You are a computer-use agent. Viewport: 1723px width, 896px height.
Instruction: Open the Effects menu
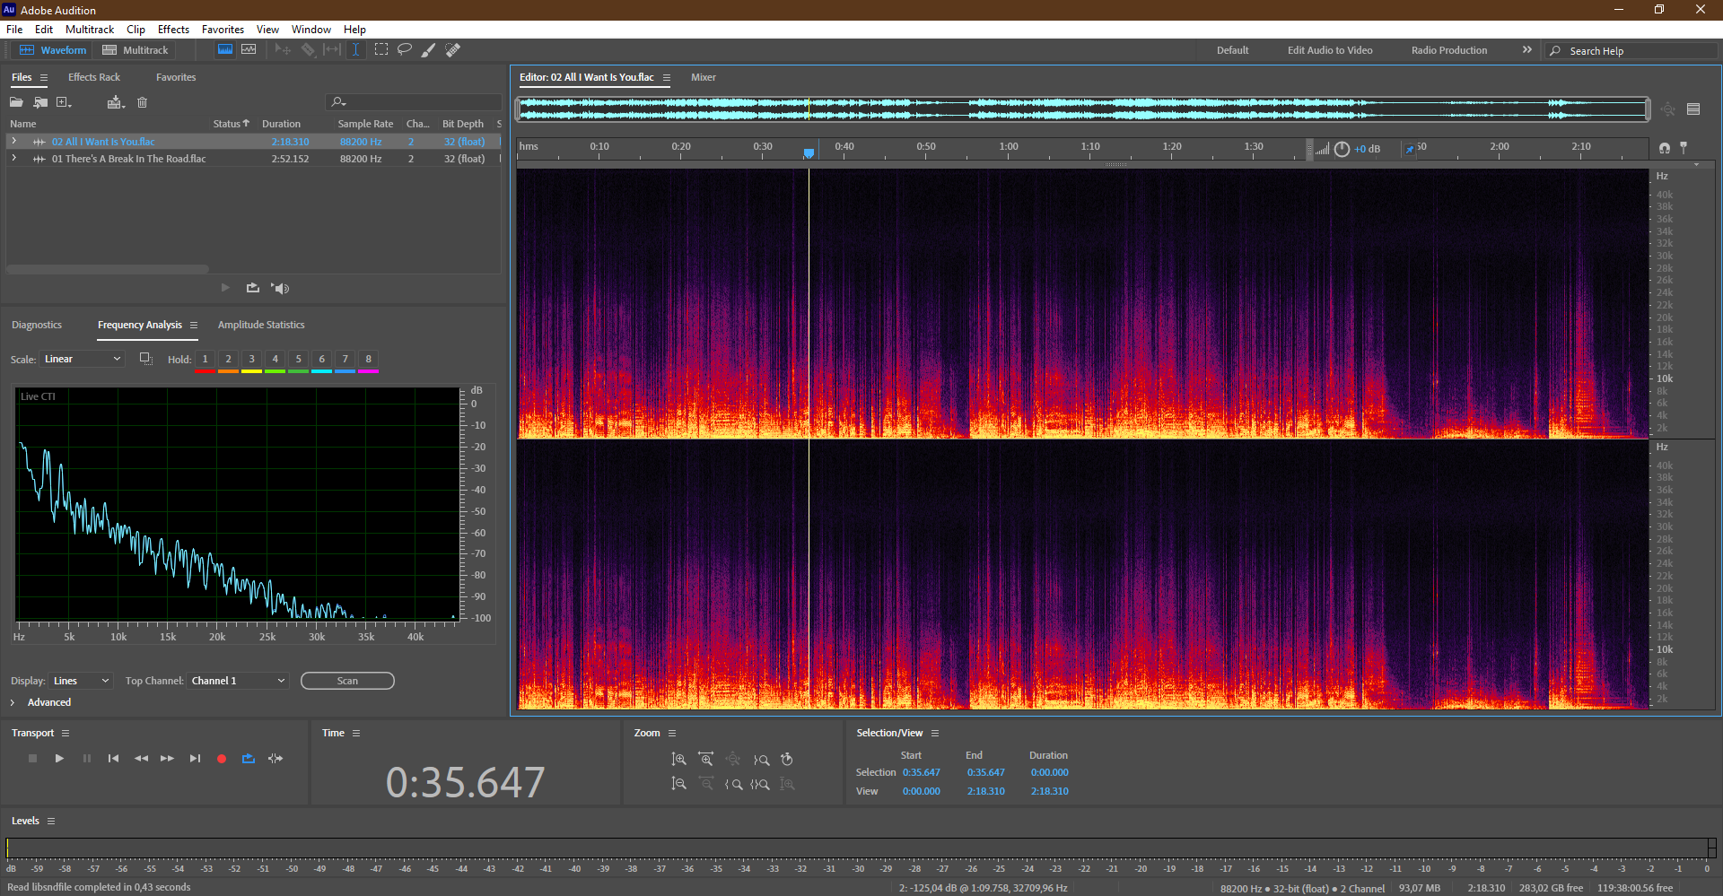[x=173, y=30]
